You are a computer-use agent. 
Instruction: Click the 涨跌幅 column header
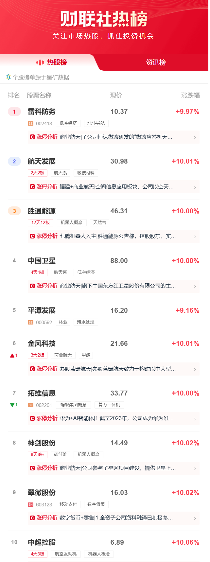(x=190, y=95)
